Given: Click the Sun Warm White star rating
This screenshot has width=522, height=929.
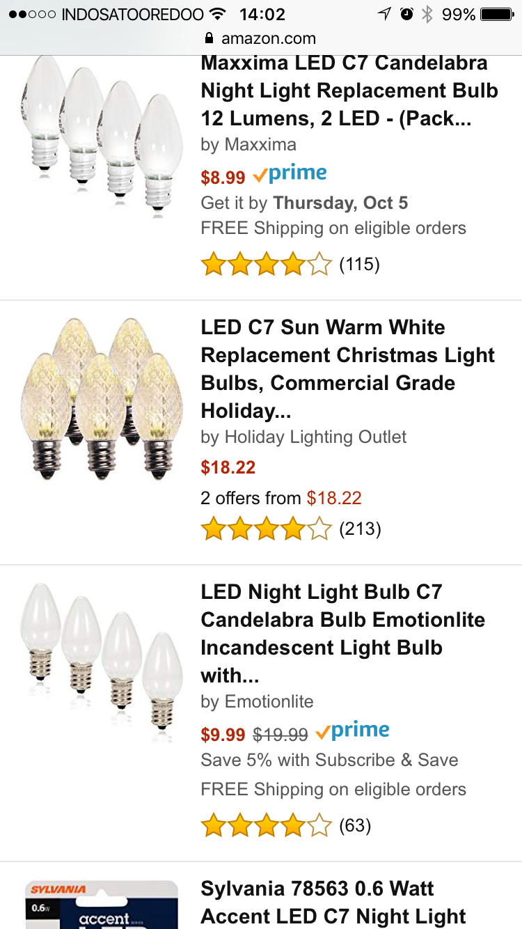Looking at the screenshot, I should tap(266, 530).
